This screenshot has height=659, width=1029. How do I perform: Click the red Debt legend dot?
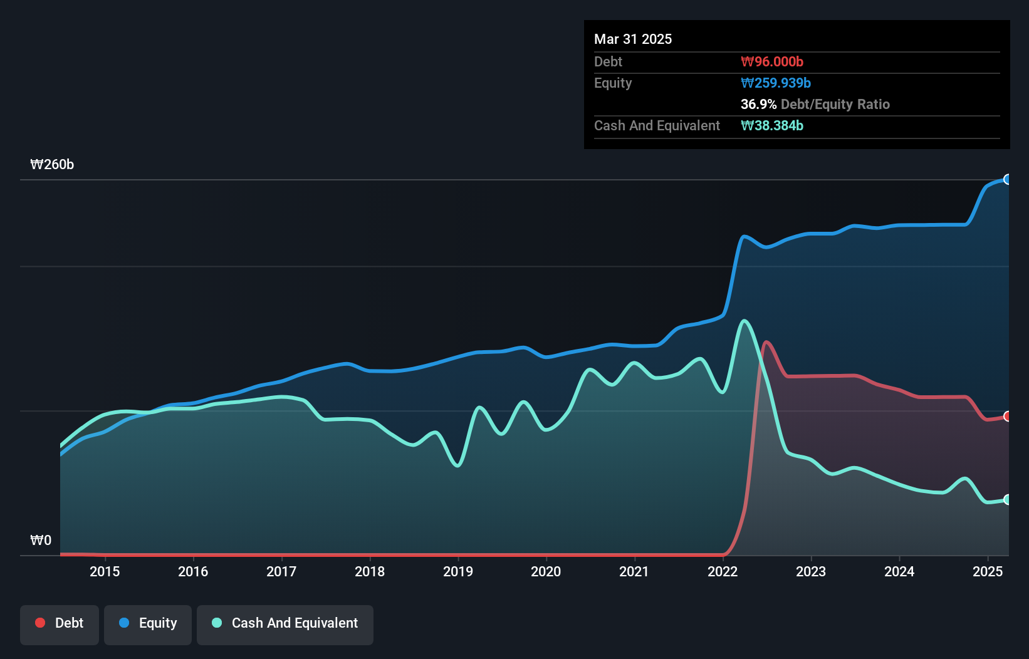click(40, 623)
